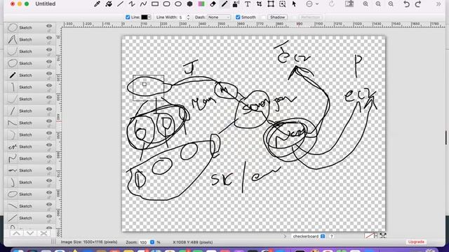
Task: Click the empty background color swatch
Action: click(x=370, y=236)
